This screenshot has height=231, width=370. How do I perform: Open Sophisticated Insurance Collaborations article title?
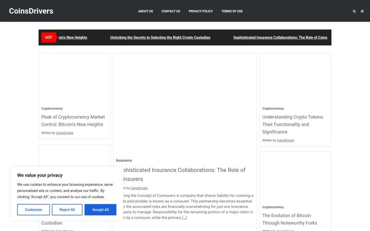184,175
